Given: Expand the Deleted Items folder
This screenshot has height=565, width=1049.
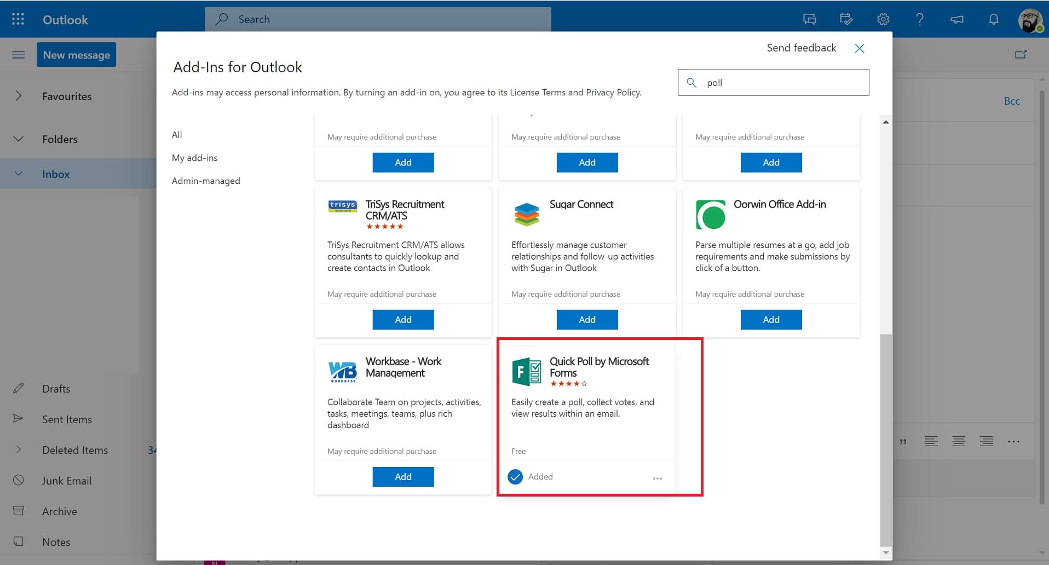Looking at the screenshot, I should [19, 449].
